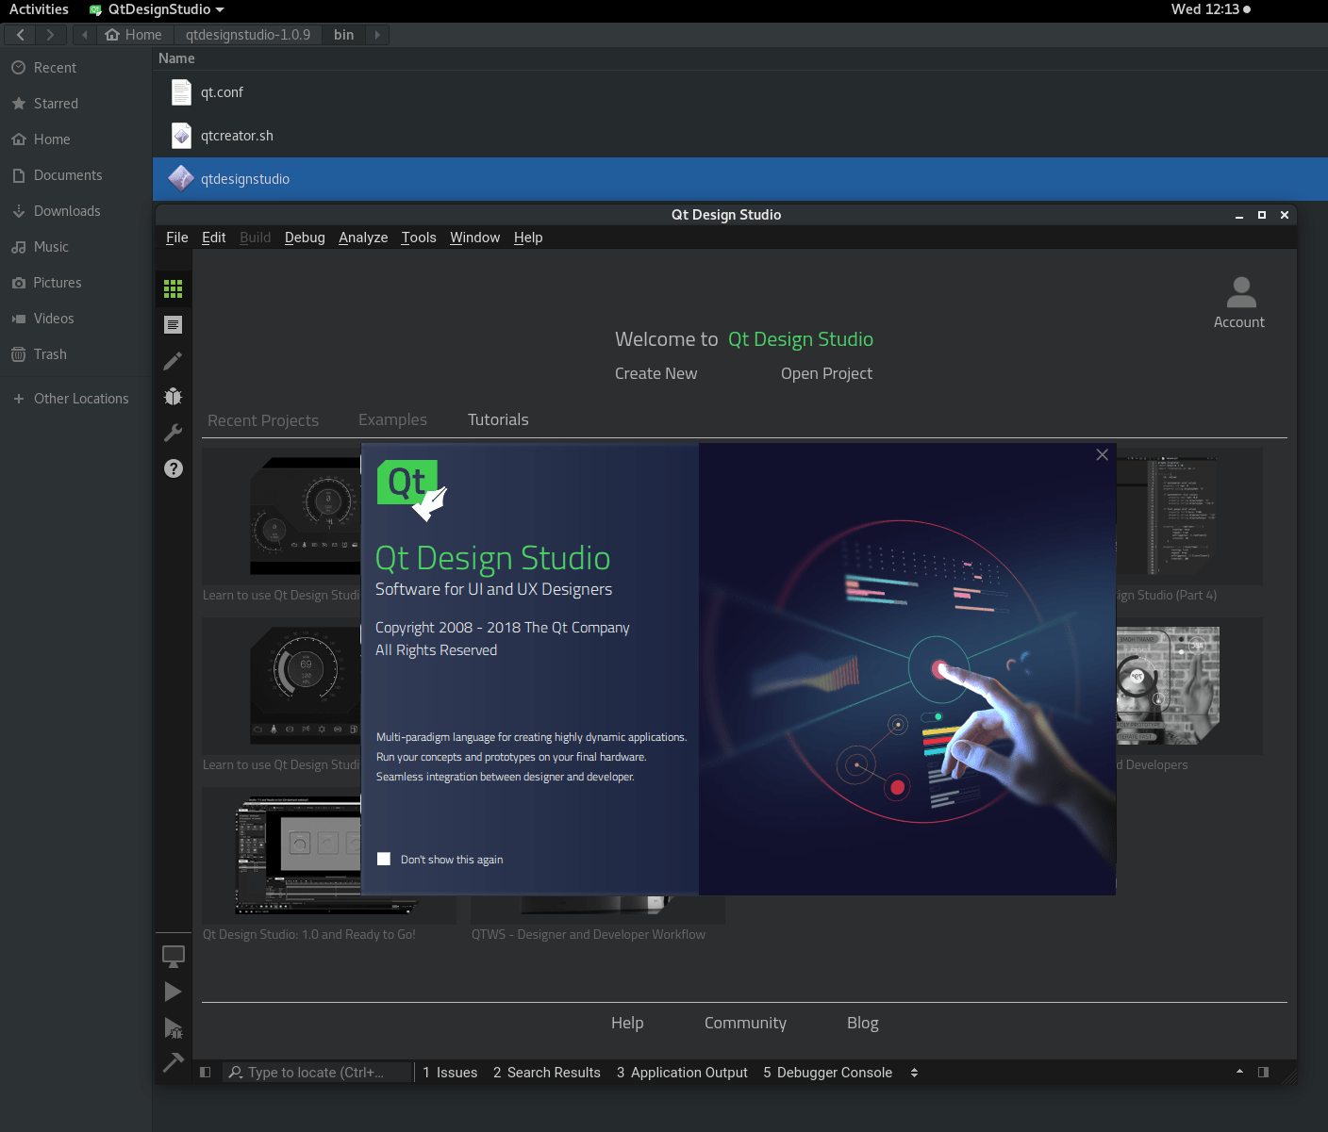Switch to the Examples tab
Image resolution: width=1328 pixels, height=1132 pixels.
pyautogui.click(x=392, y=419)
